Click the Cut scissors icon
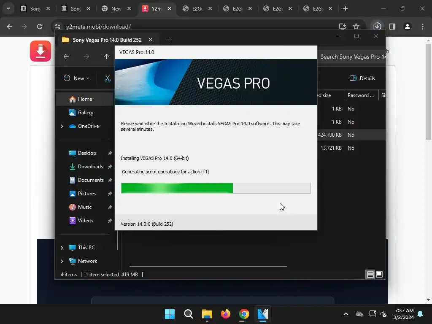 pyautogui.click(x=108, y=78)
